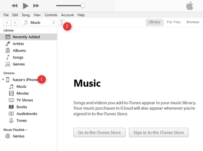Open Music under hasse's iPhone
203x151 pixels.
22,87
